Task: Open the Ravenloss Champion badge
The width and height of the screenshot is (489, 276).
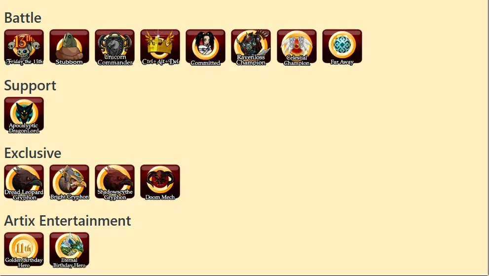Action: click(x=251, y=47)
